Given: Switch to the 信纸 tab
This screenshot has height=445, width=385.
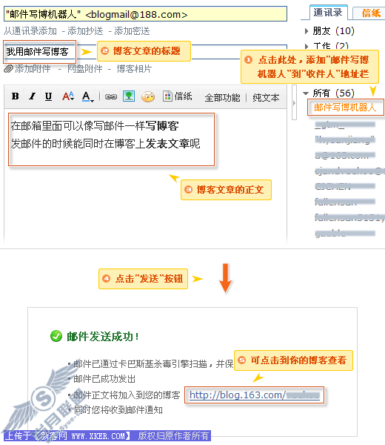Looking at the screenshot, I should [370, 13].
